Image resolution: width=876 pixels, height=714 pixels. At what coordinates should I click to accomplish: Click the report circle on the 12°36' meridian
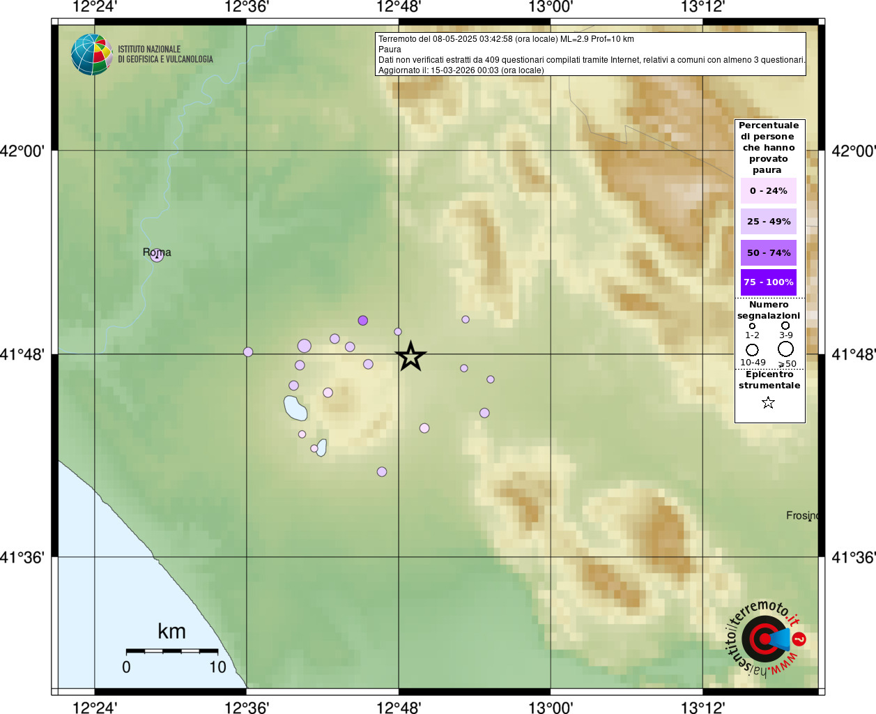point(248,352)
